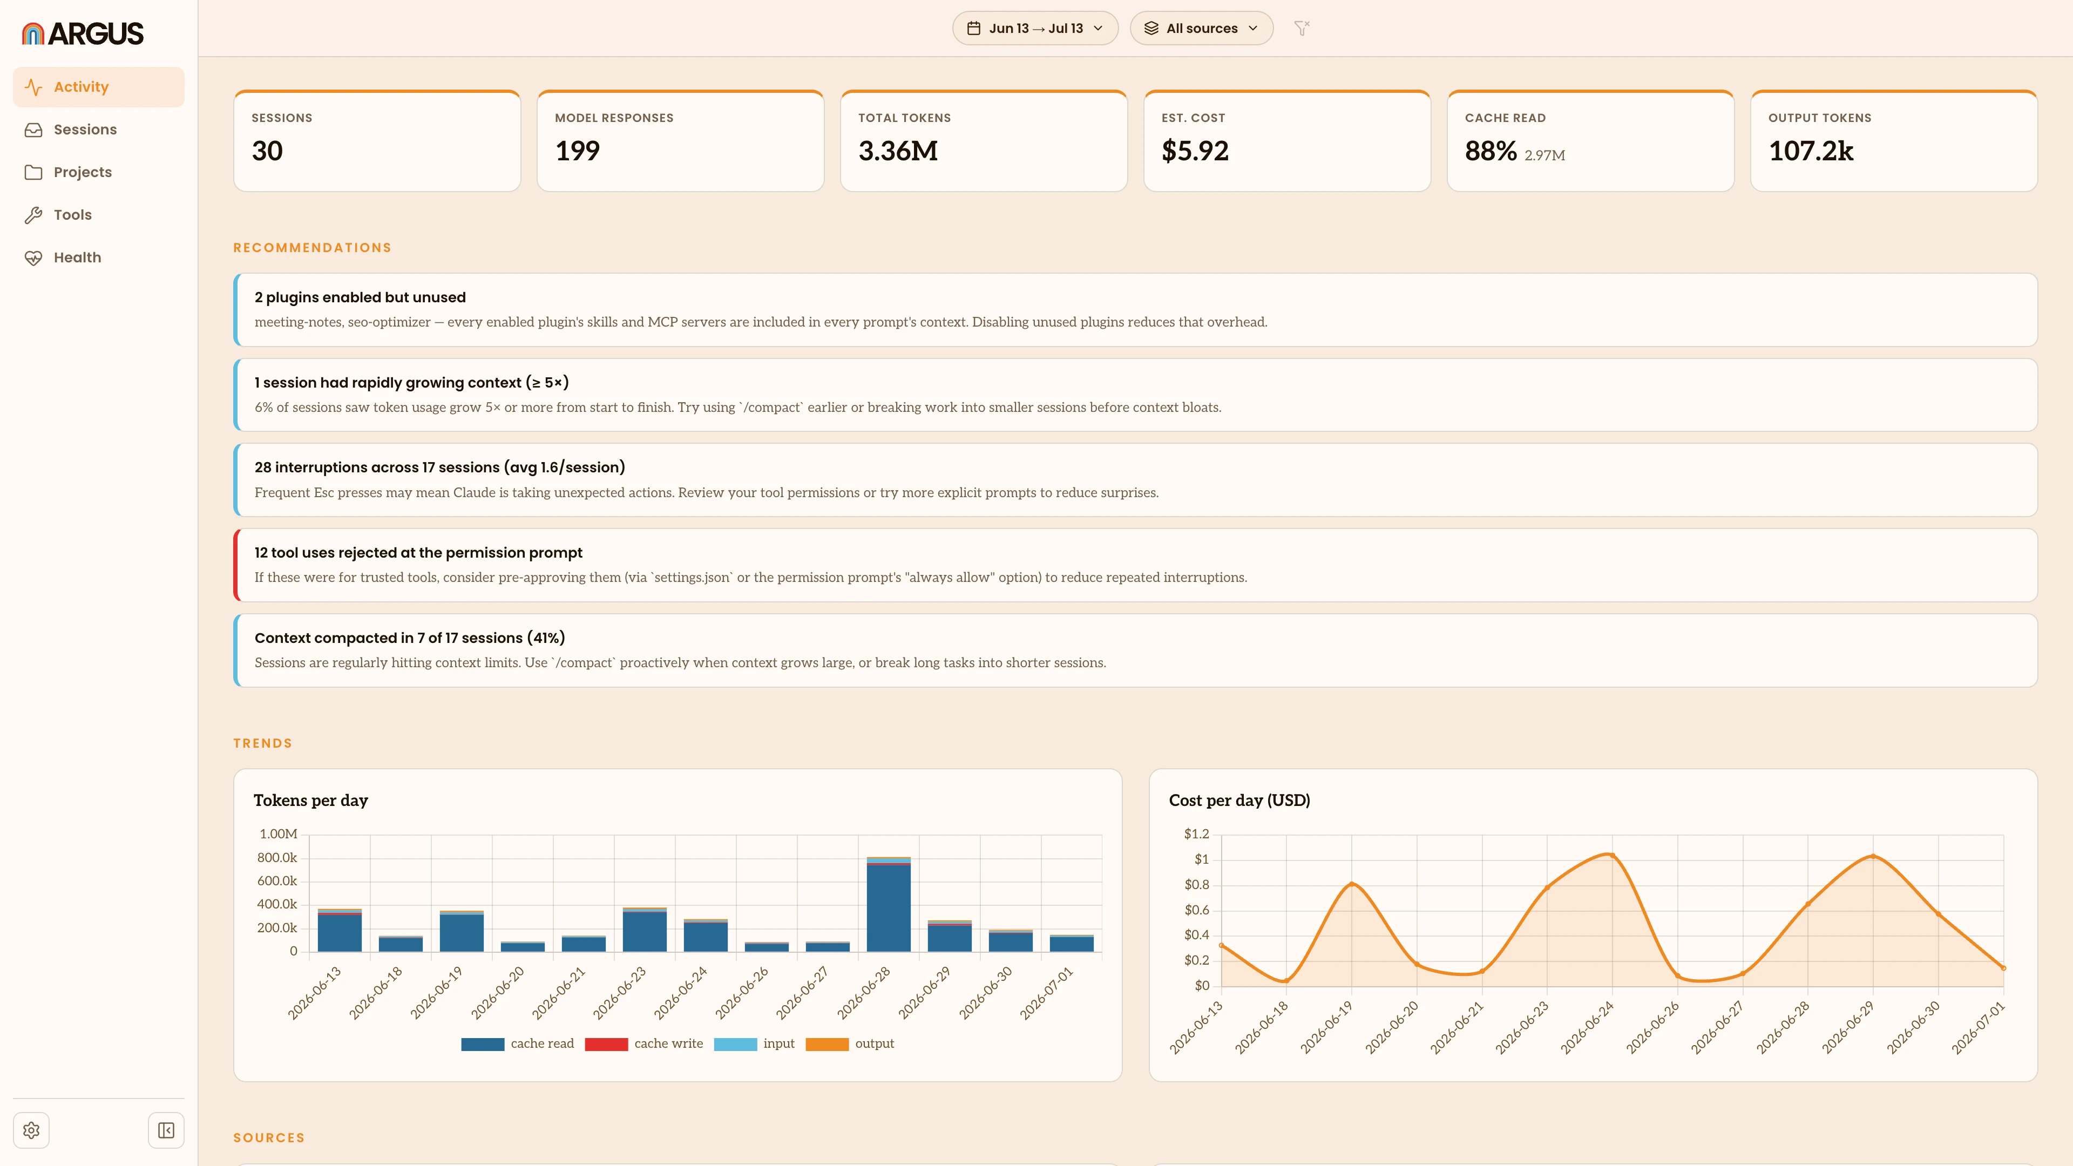
Task: Open the Activity page
Action: click(x=98, y=87)
